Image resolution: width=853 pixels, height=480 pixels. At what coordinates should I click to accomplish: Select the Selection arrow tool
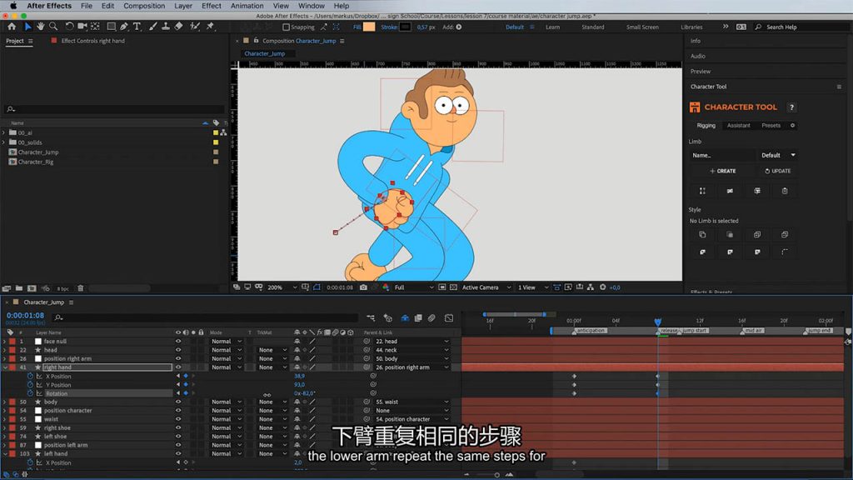coord(27,26)
